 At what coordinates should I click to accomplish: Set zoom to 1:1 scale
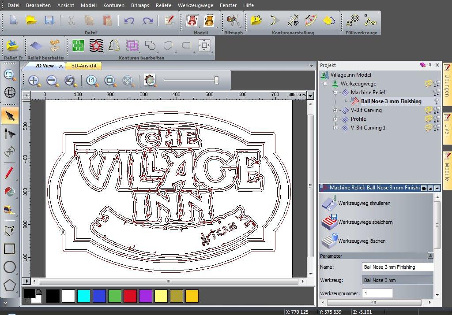click(92, 81)
